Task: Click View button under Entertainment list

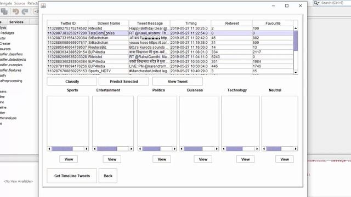Action: [112, 159]
